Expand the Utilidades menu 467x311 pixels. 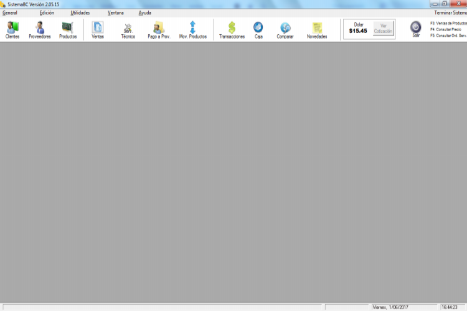click(x=80, y=12)
